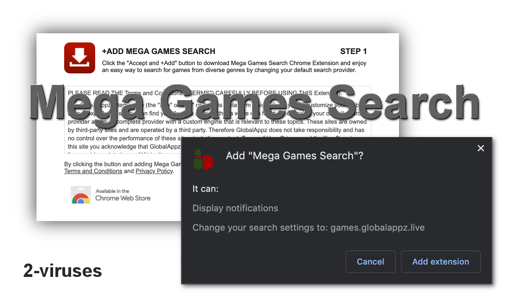Click the Display notifications permission text
Viewport: 508px width, 300px height.
pos(235,208)
